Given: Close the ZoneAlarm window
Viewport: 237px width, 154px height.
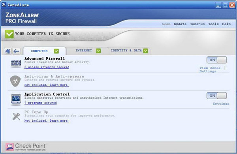Looking at the screenshot, I should [x=232, y=5].
